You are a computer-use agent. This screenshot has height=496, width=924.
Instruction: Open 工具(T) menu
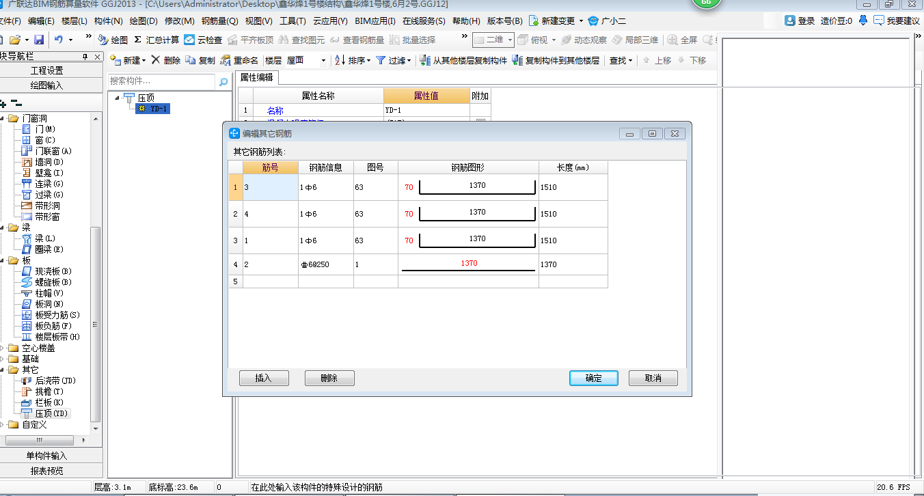(293, 21)
